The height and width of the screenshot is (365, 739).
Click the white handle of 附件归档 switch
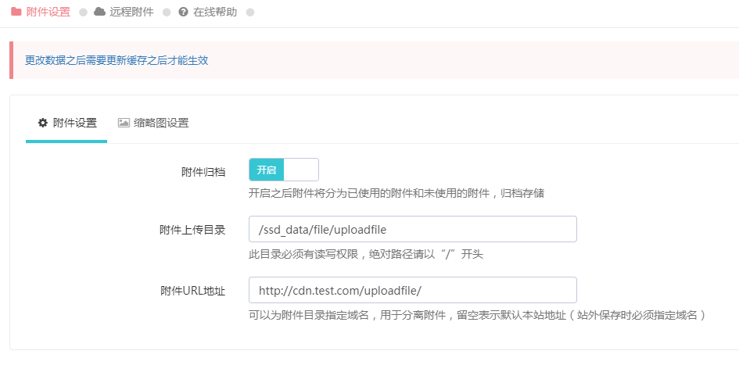tap(301, 170)
